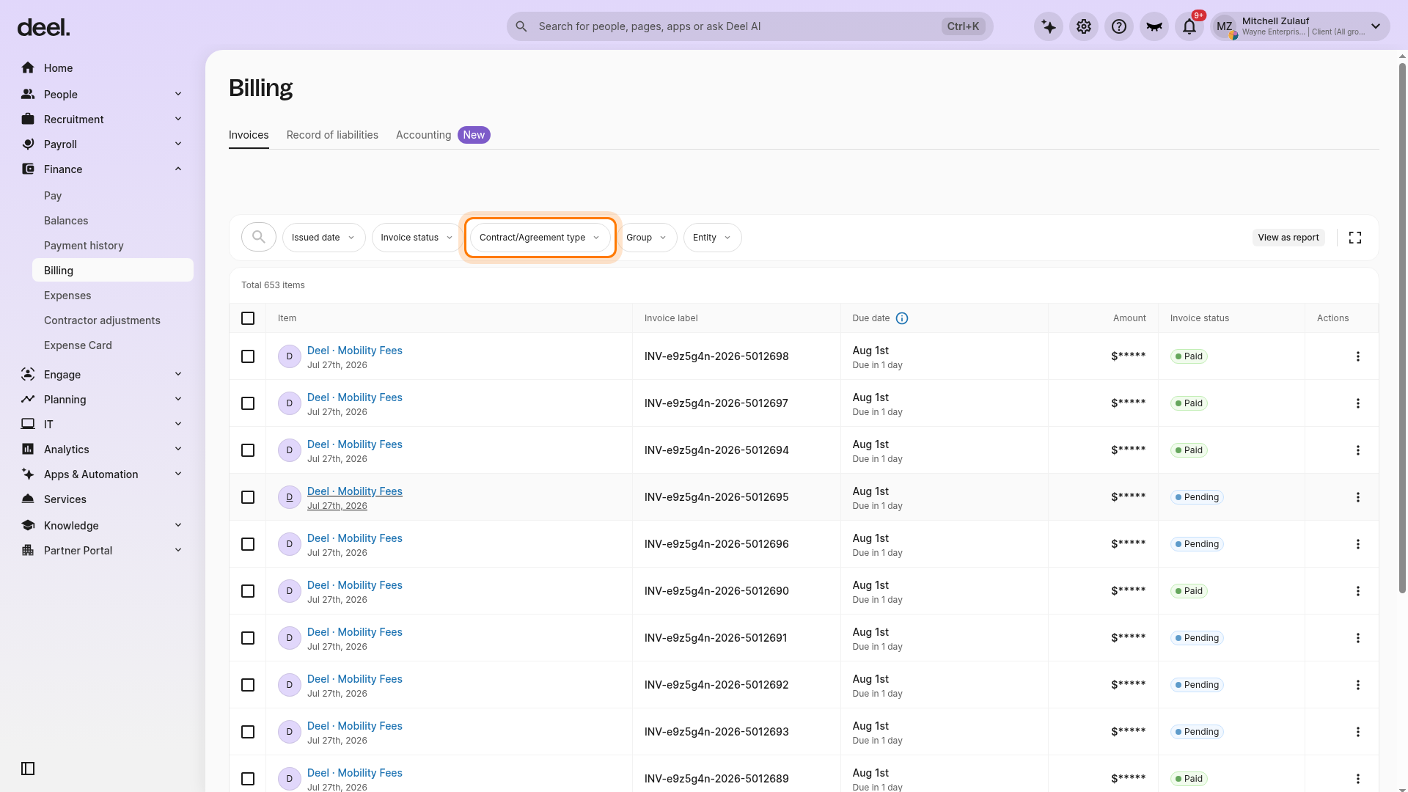Switch to the Invoices tab
Viewport: 1408px width, 792px height.
coord(249,135)
